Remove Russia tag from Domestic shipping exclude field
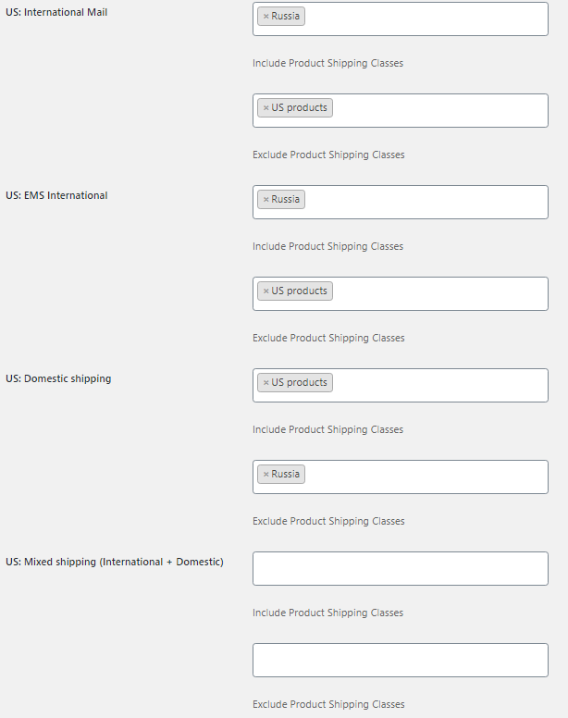The width and height of the screenshot is (568, 718). 265,475
